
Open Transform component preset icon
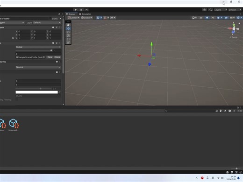57,28
